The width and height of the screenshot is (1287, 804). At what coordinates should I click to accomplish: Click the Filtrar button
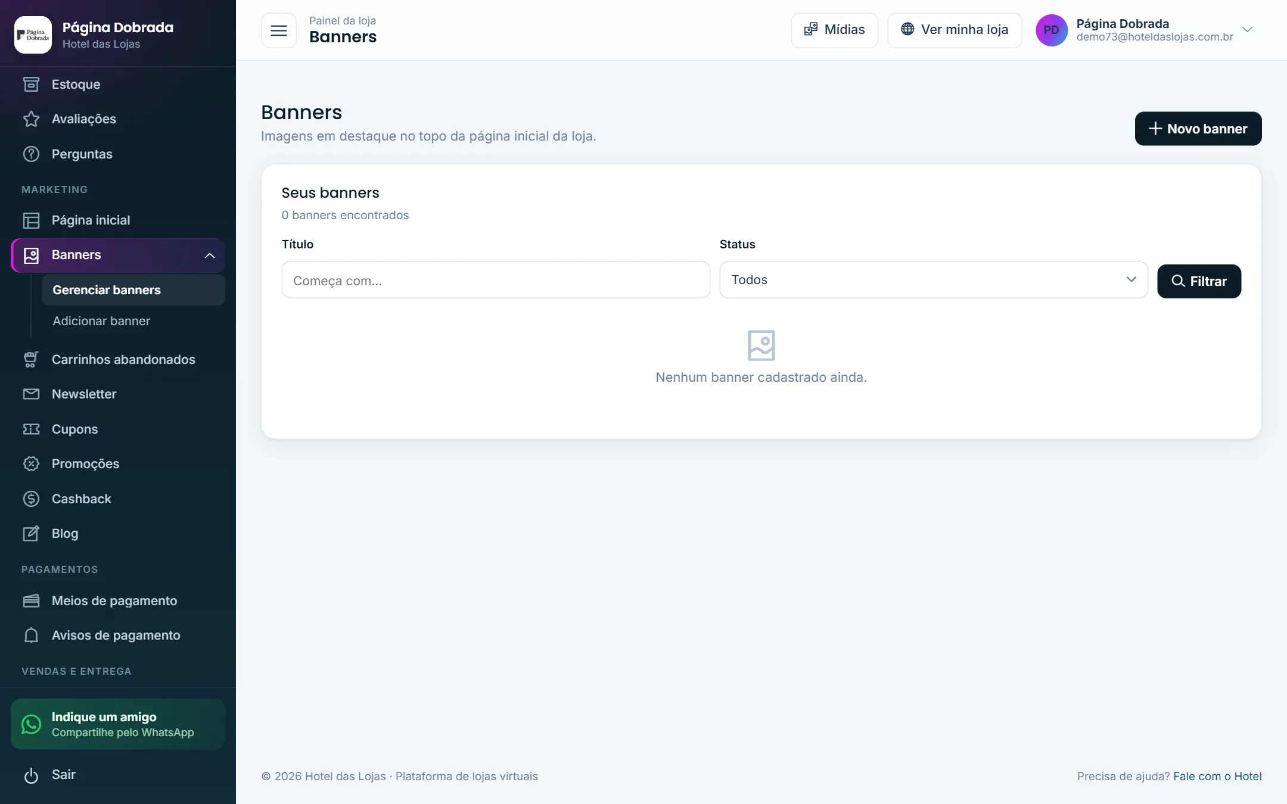point(1199,281)
